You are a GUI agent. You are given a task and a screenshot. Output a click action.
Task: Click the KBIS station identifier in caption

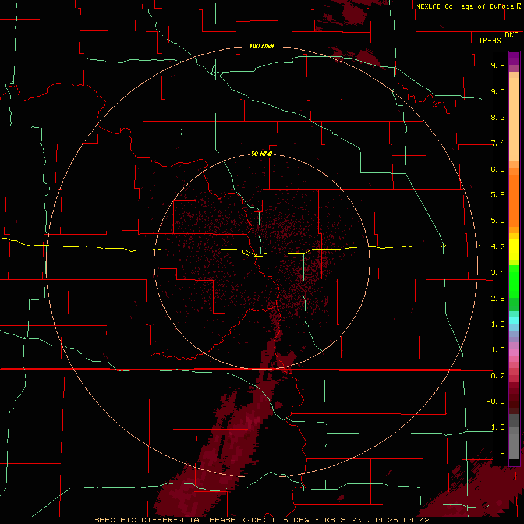click(335, 520)
